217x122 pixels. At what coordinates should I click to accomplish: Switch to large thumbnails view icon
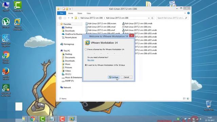tap(188, 99)
